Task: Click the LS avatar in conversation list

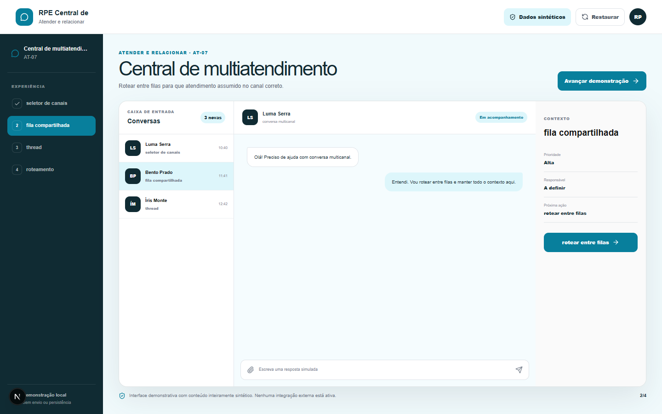Action: [133, 148]
